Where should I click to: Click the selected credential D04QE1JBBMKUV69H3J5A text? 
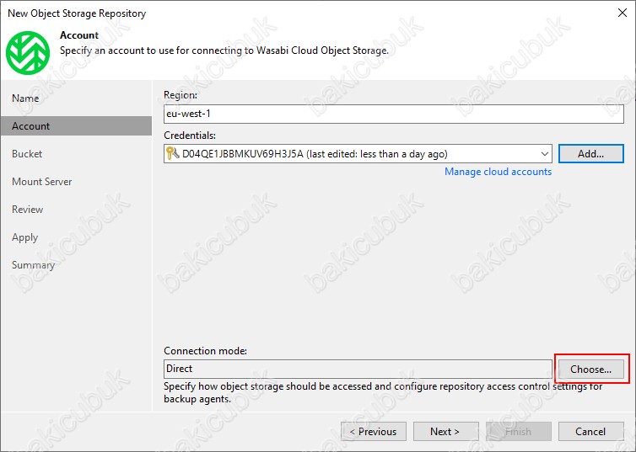pyautogui.click(x=243, y=154)
